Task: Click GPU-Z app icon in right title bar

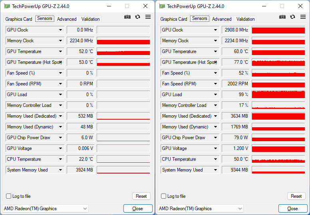Action: click(162, 6)
